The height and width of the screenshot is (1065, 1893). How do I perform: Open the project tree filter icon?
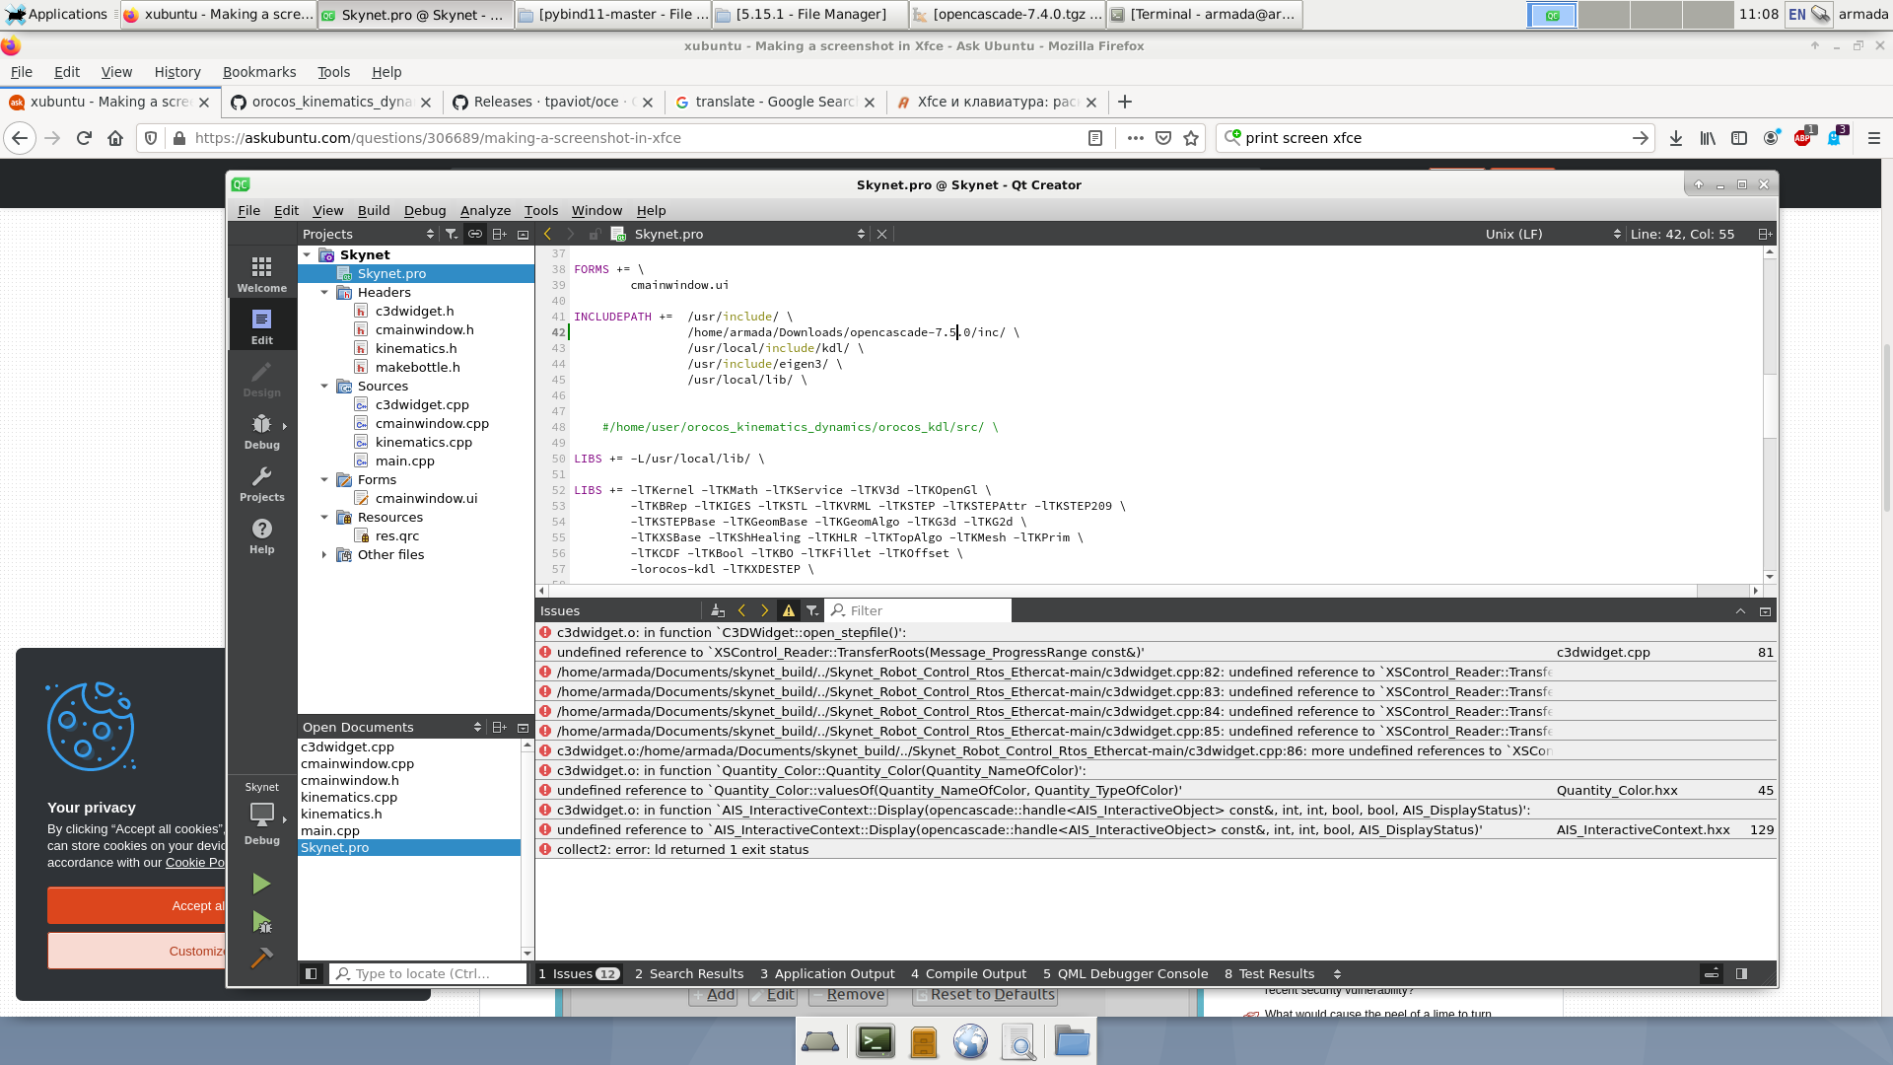(x=451, y=234)
